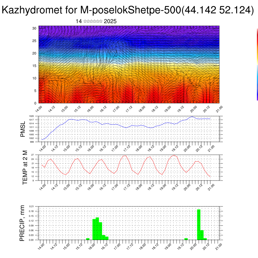Image resolution: width=258 pixels, height=258 pixels.
Task: Click the 0.09 value on the precipitation axis
Action: click(x=31, y=225)
